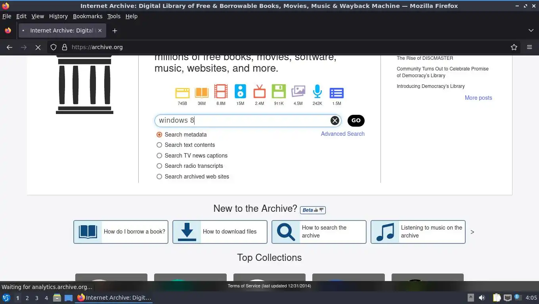Open the Audio speaker icon showing 15M
Viewport: 539px width, 304px height.
tap(240, 91)
